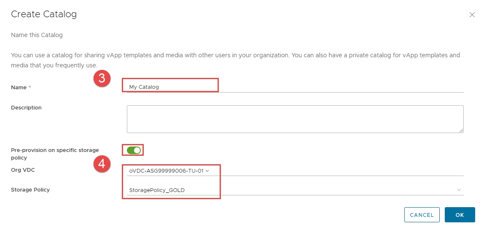Image resolution: width=484 pixels, height=232 pixels.
Task: Disable Pre-provision on specific storage policy toggle
Action: [x=134, y=150]
